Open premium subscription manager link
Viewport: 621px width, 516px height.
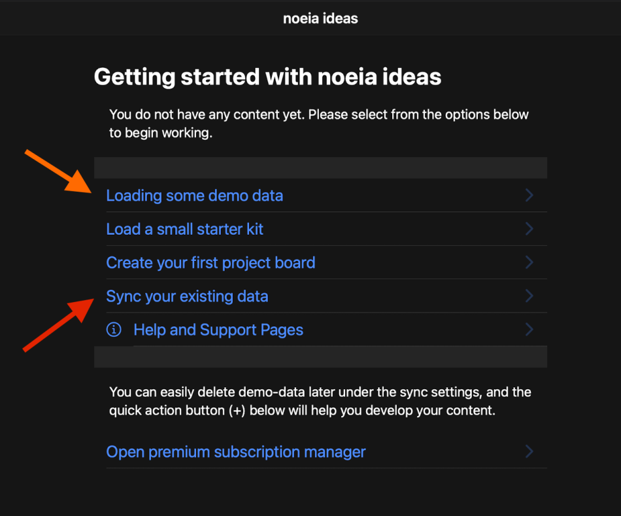pyautogui.click(x=236, y=452)
